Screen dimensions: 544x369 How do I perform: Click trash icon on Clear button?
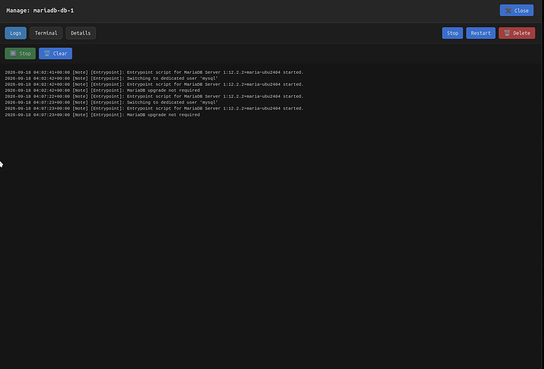click(x=47, y=53)
